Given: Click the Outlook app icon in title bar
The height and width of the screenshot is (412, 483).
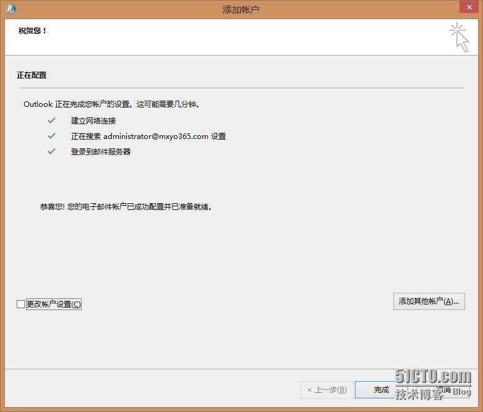Looking at the screenshot, I should coord(11,9).
